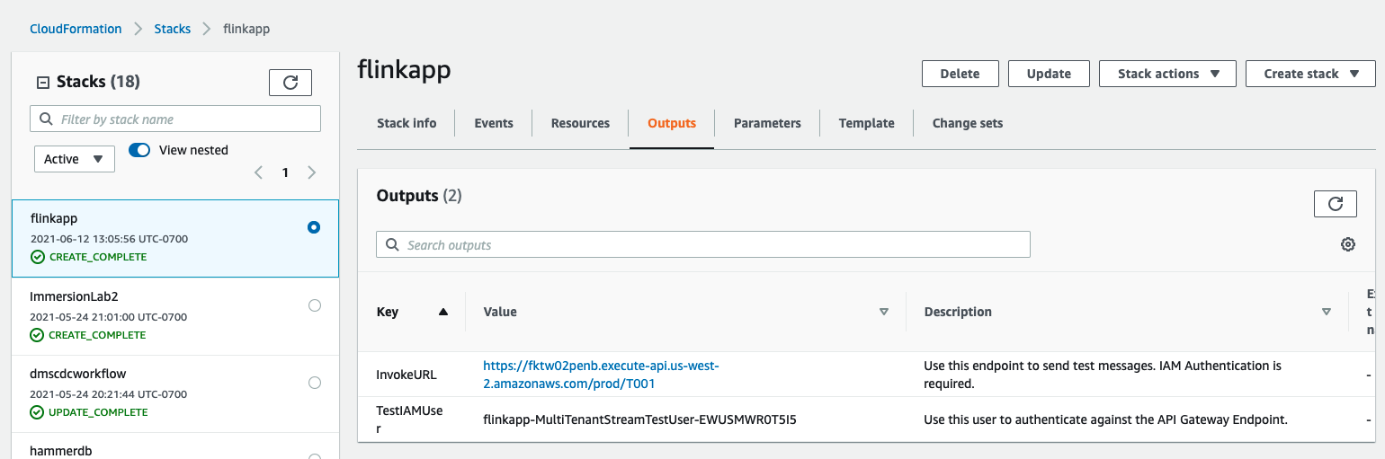Open the Stack actions dropdown
This screenshot has height=459, width=1385.
(x=1167, y=74)
